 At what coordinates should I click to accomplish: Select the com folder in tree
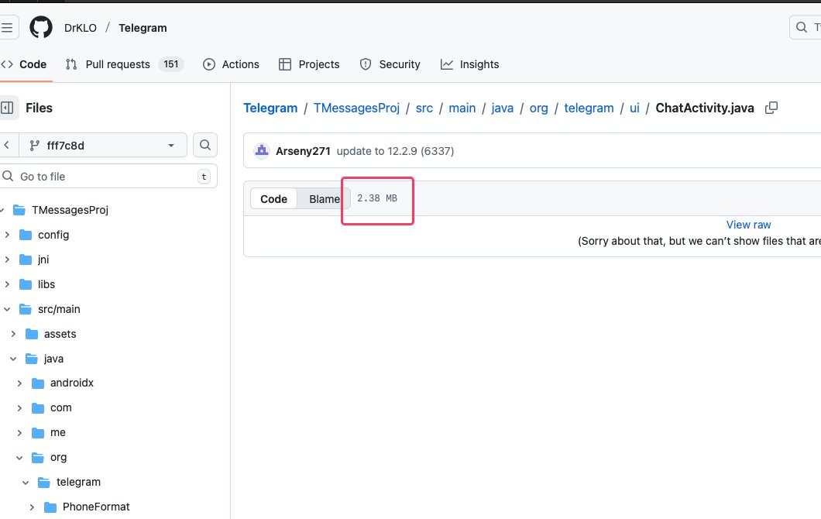[60, 407]
